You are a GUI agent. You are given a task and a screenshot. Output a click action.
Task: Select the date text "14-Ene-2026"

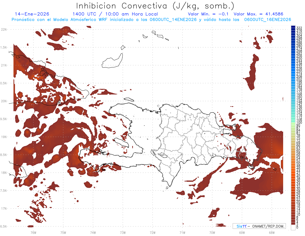point(32,14)
